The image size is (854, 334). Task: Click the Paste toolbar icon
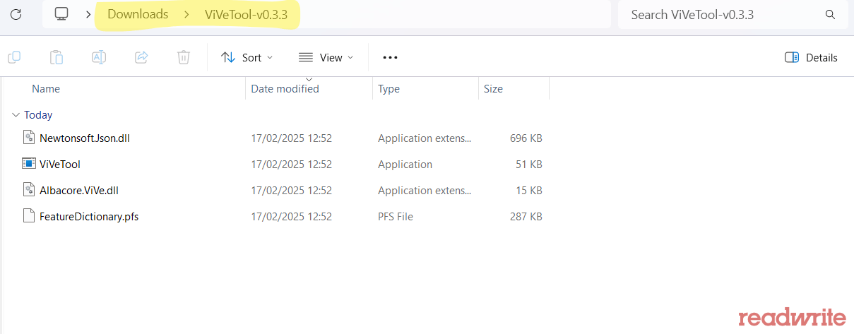click(57, 57)
